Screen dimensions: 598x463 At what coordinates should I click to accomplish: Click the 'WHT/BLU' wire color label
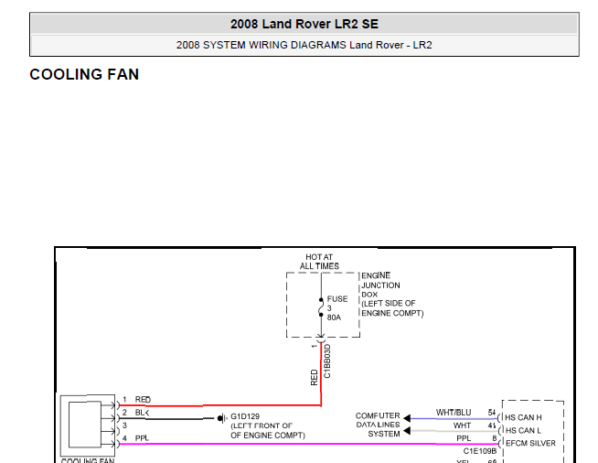tap(454, 413)
